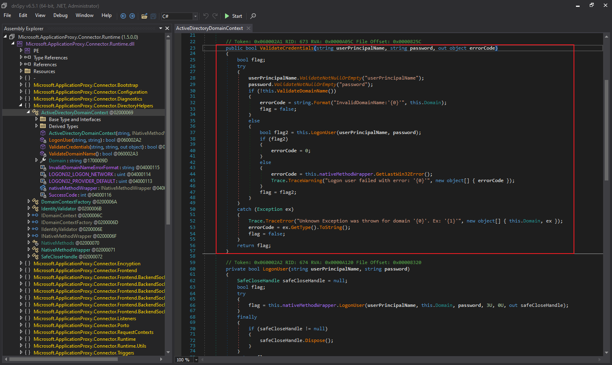Open the Debug menu
This screenshot has height=365, width=612.
[x=60, y=15]
